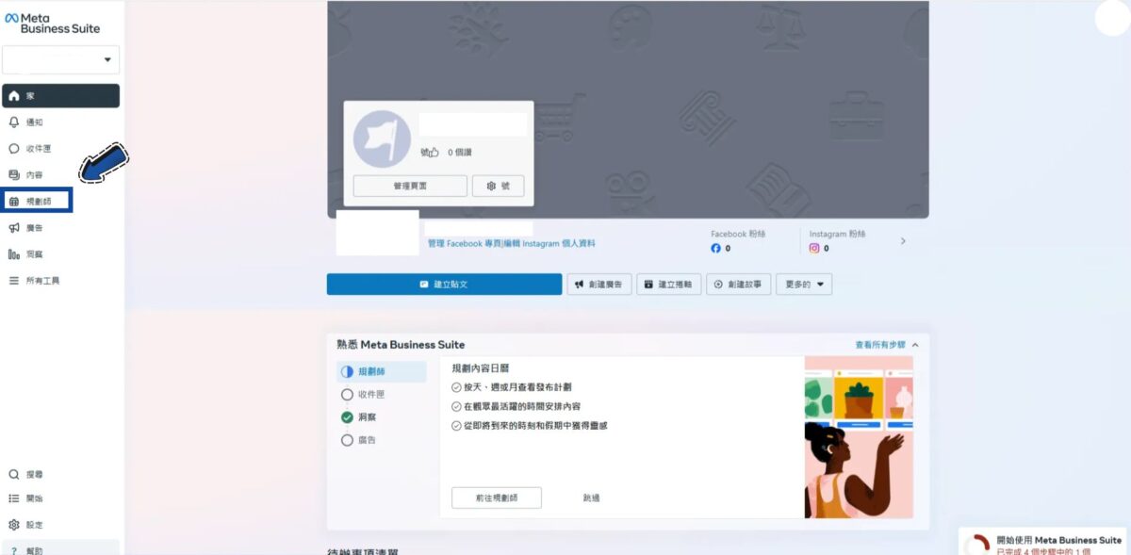Screen dimensions: 1131x555
Task: Collapse the 熟悉 Meta Business Suite panel
Action: [x=916, y=345]
